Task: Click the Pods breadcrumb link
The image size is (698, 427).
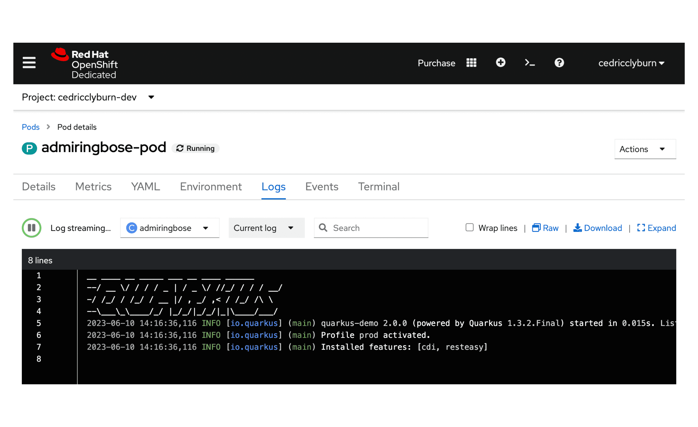Action: tap(31, 127)
